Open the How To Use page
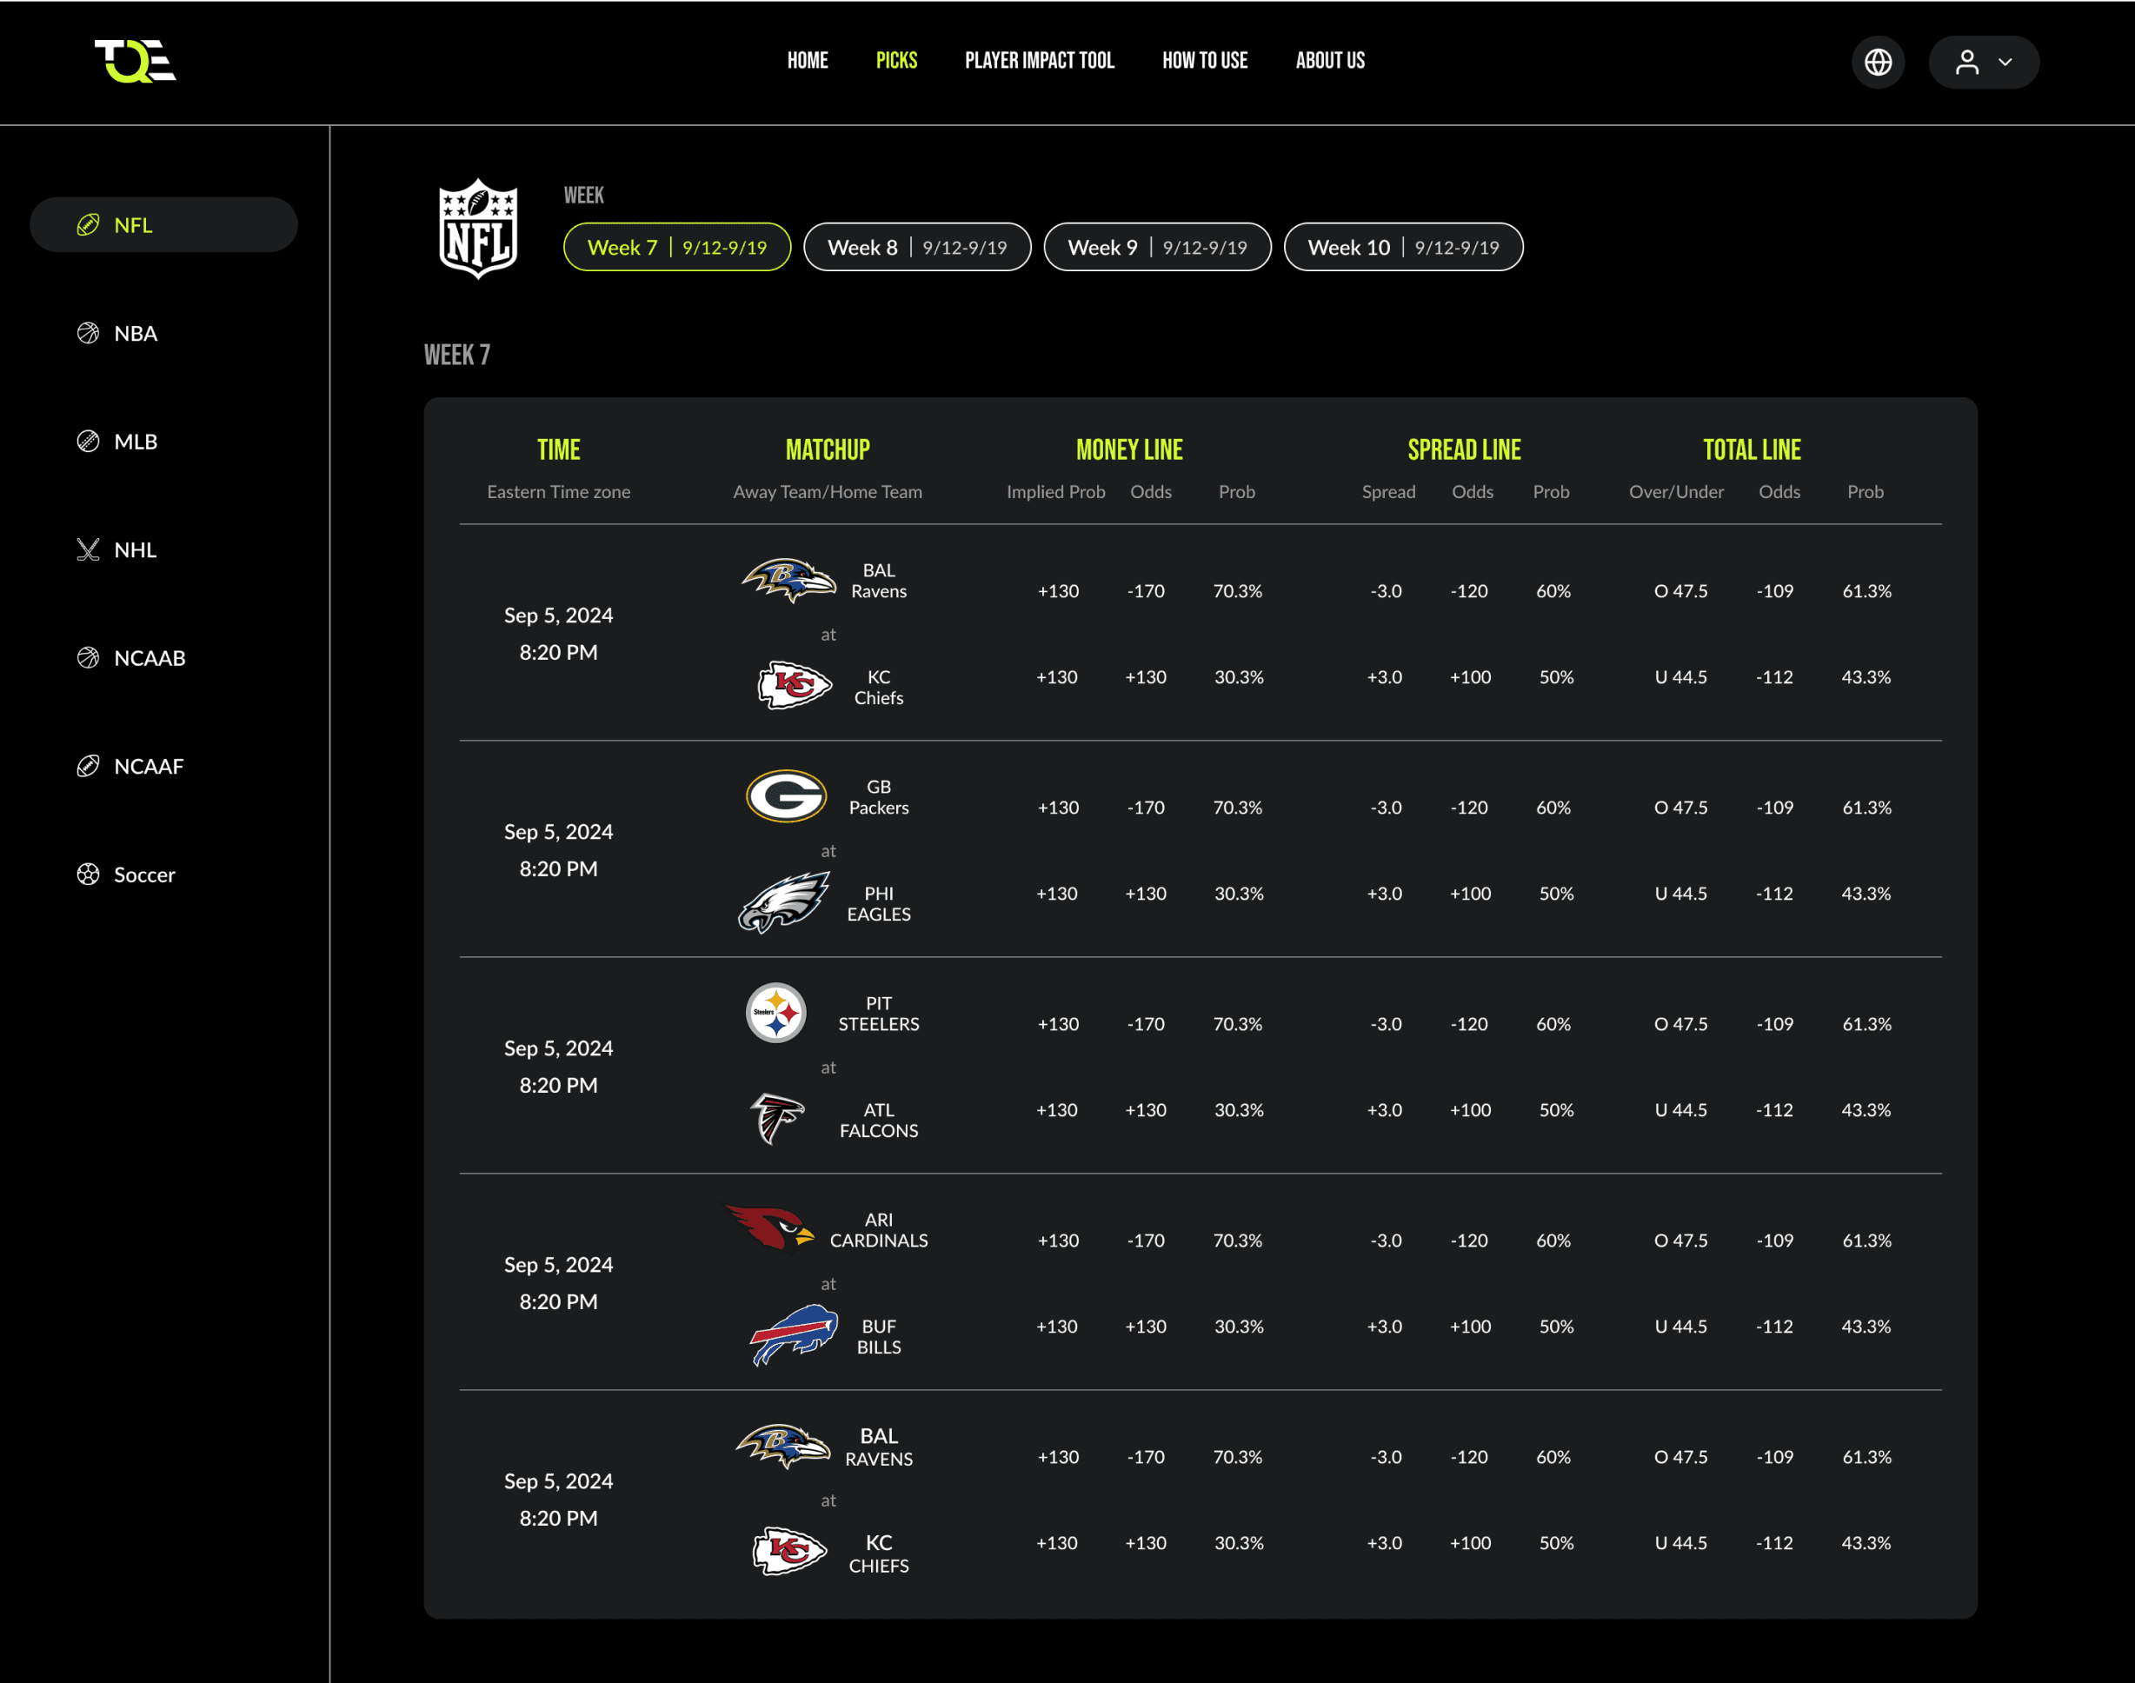The width and height of the screenshot is (2135, 1683). pos(1204,61)
